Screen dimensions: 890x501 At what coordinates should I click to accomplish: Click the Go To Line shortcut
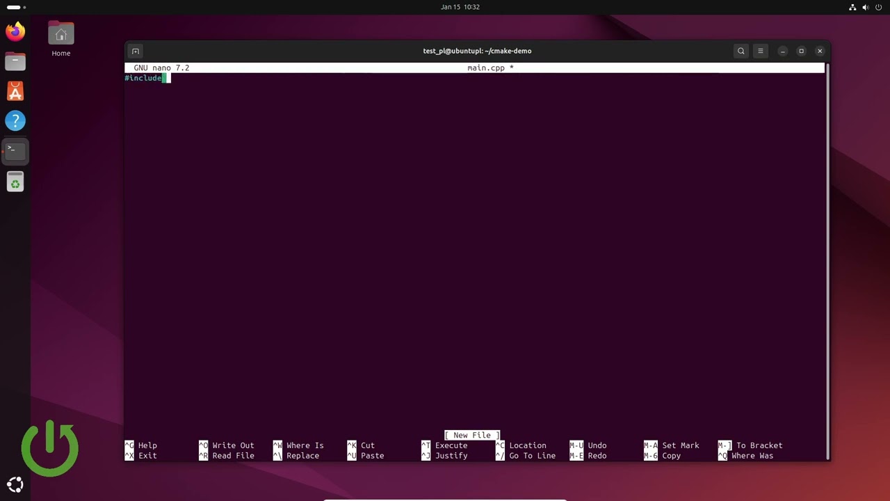[x=526, y=456]
